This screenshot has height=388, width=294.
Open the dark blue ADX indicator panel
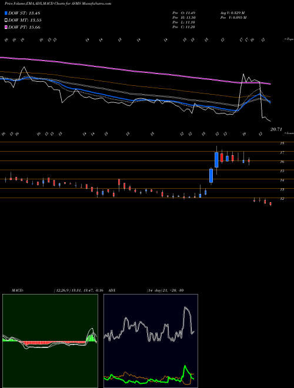(151, 341)
